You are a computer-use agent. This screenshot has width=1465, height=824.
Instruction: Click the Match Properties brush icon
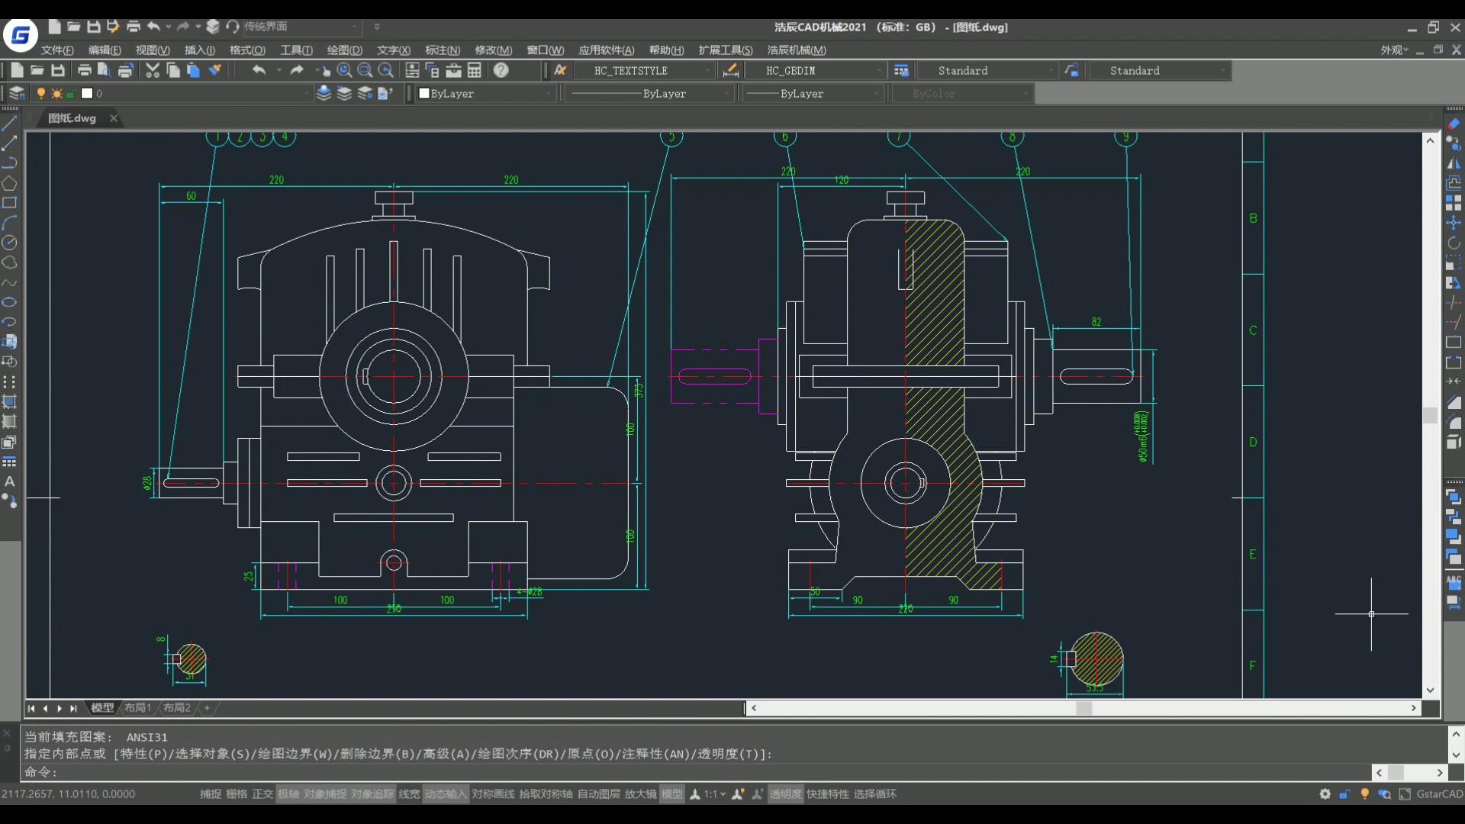pyautogui.click(x=215, y=70)
